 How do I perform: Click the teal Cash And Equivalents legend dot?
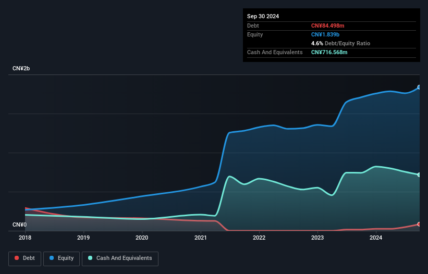pos(90,258)
